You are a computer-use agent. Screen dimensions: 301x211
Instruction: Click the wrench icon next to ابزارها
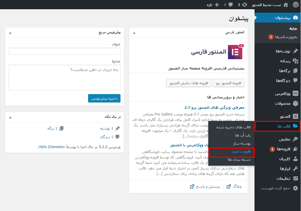296,168
